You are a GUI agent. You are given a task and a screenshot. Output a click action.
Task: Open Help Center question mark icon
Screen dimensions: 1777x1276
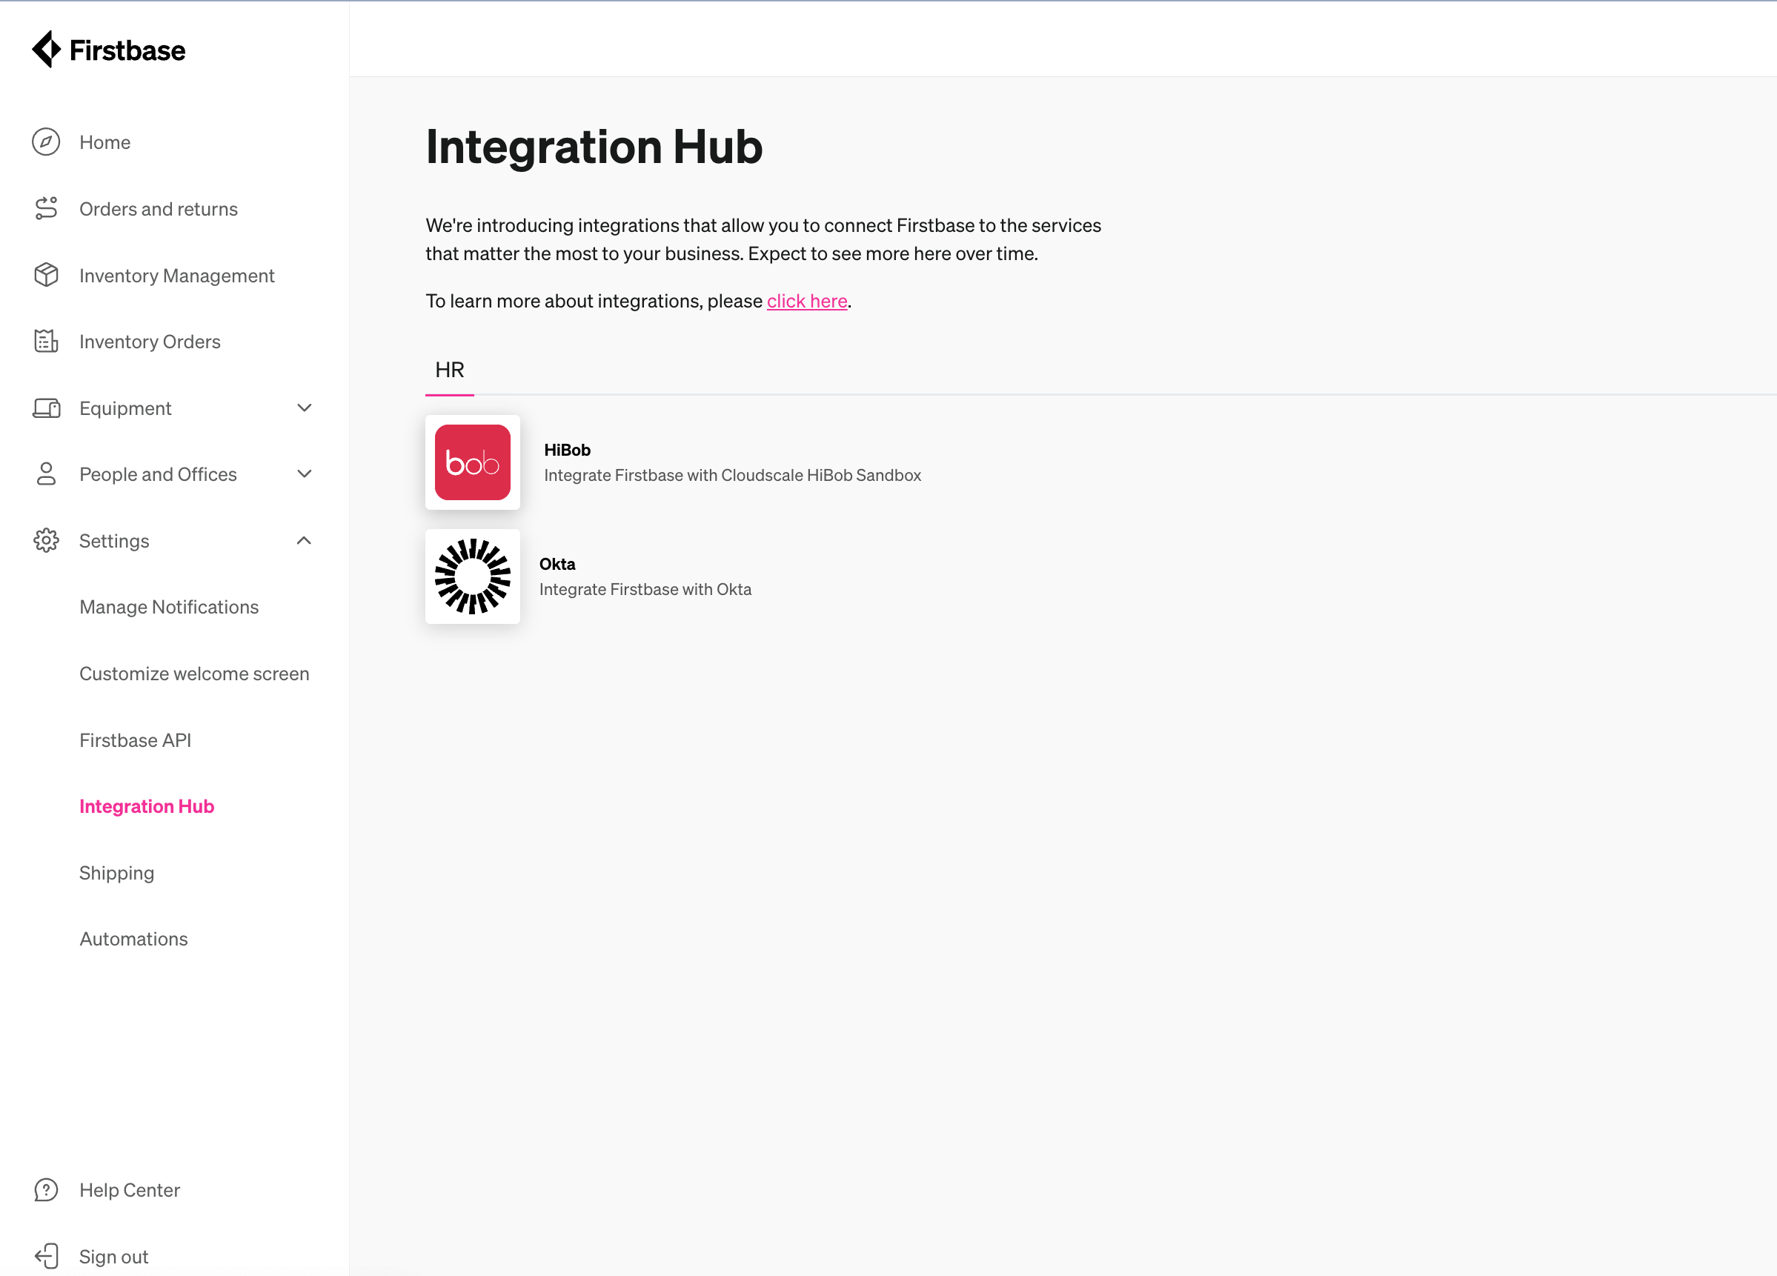pos(46,1190)
